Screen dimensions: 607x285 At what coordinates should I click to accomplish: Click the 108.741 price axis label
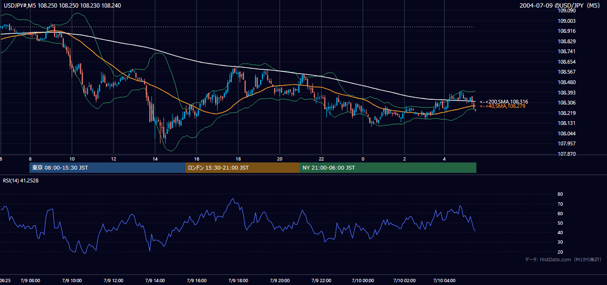[x=566, y=51]
